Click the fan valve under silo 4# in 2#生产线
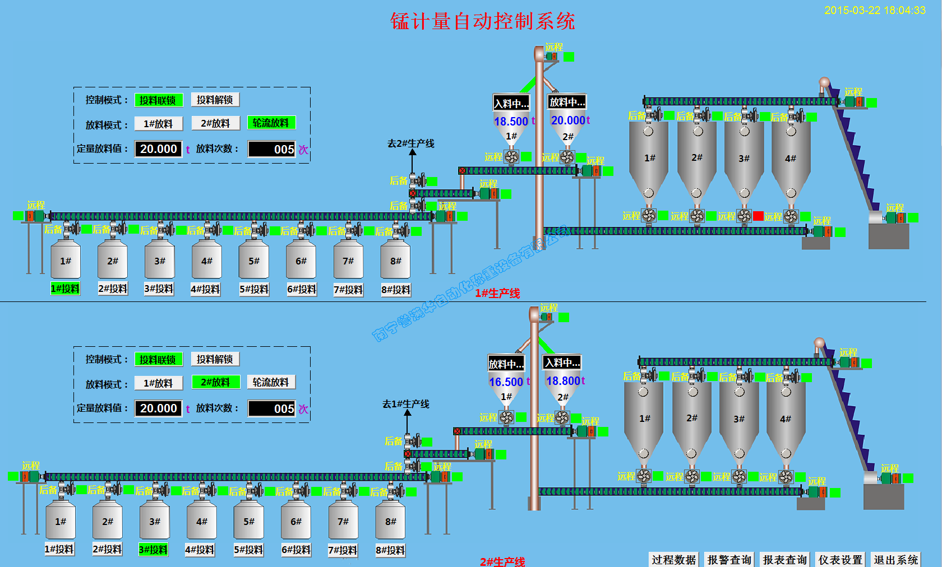This screenshot has width=942, height=567. coord(786,476)
